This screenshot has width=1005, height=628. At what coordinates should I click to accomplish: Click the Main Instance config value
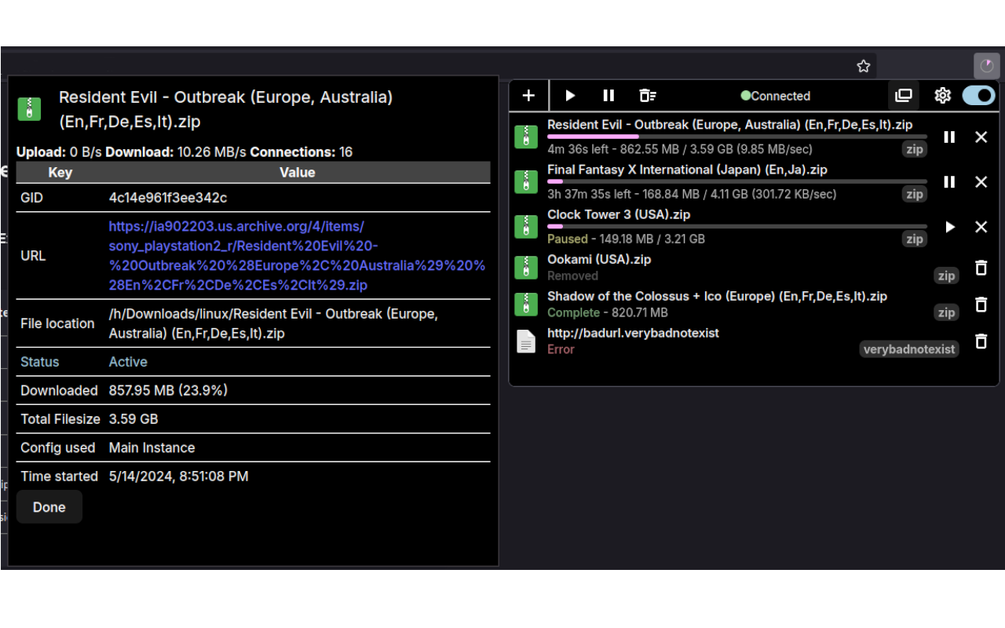click(152, 448)
